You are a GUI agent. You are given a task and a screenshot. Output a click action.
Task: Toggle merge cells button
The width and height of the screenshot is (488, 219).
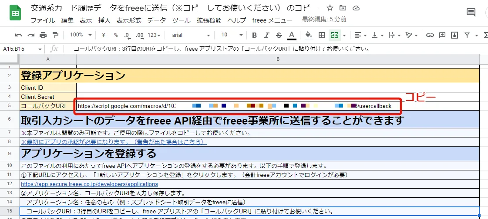click(x=335, y=35)
